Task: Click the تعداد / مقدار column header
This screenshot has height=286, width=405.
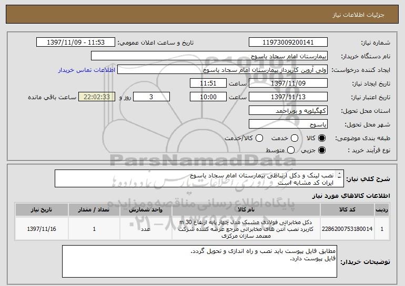Action: pos(94,210)
